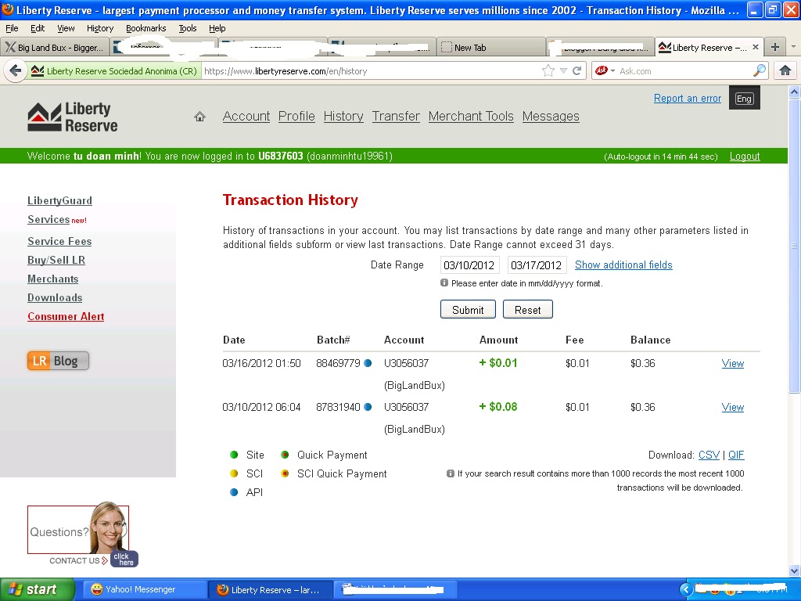Click the start date field 03/10/2012
This screenshot has width=801, height=601.
(x=469, y=265)
